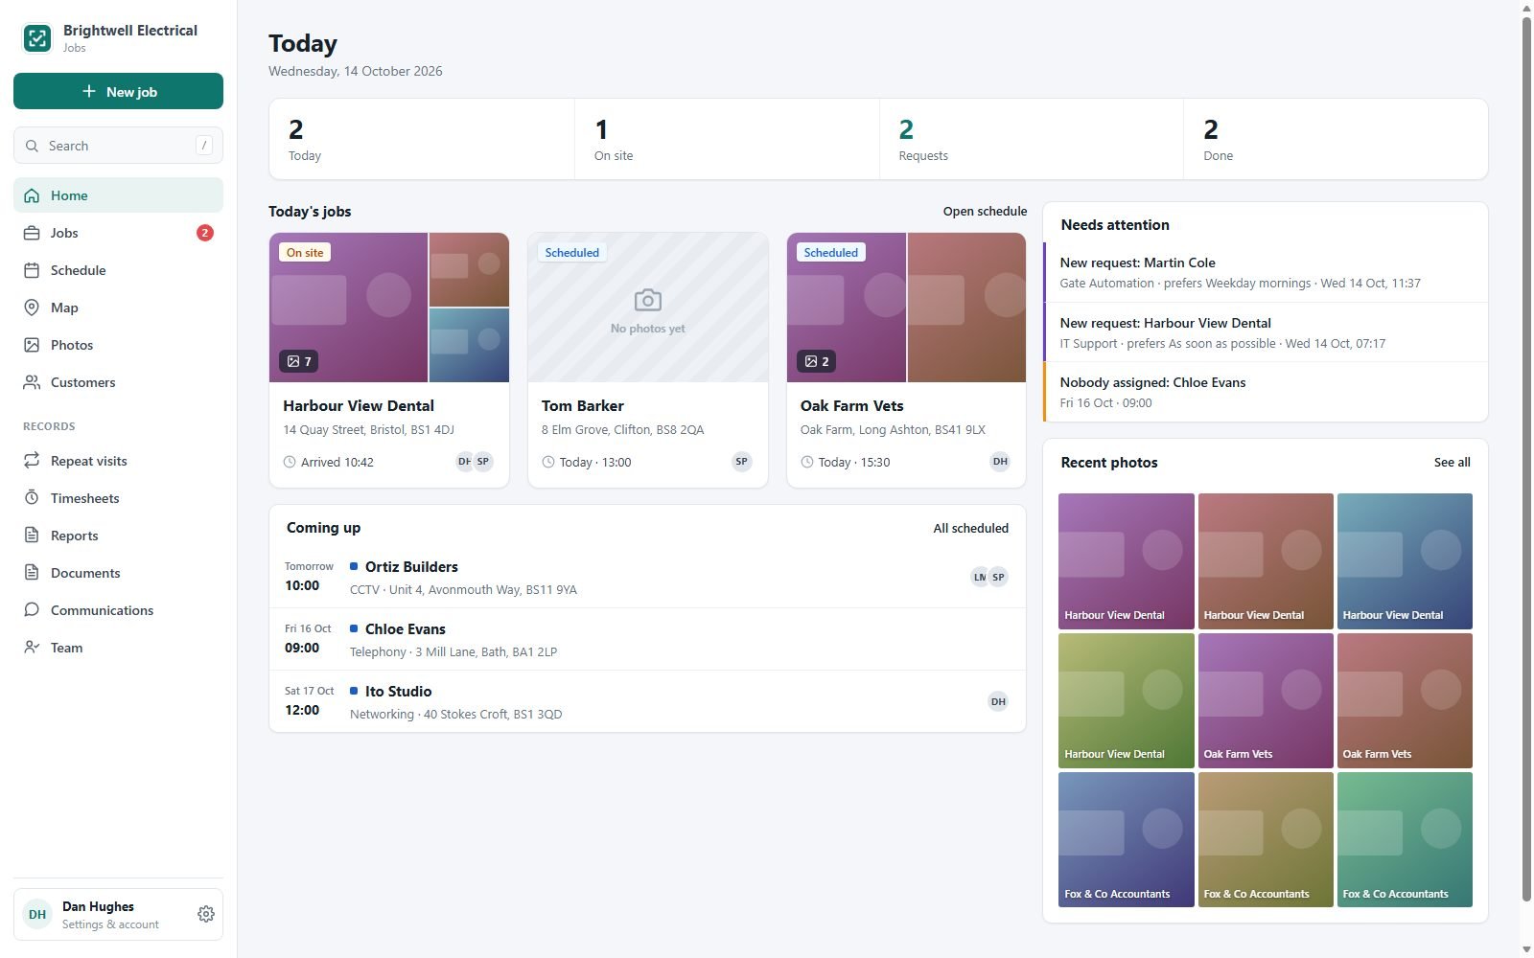The image size is (1534, 958).
Task: Open the All scheduled link in Coming up
Action: tap(970, 528)
